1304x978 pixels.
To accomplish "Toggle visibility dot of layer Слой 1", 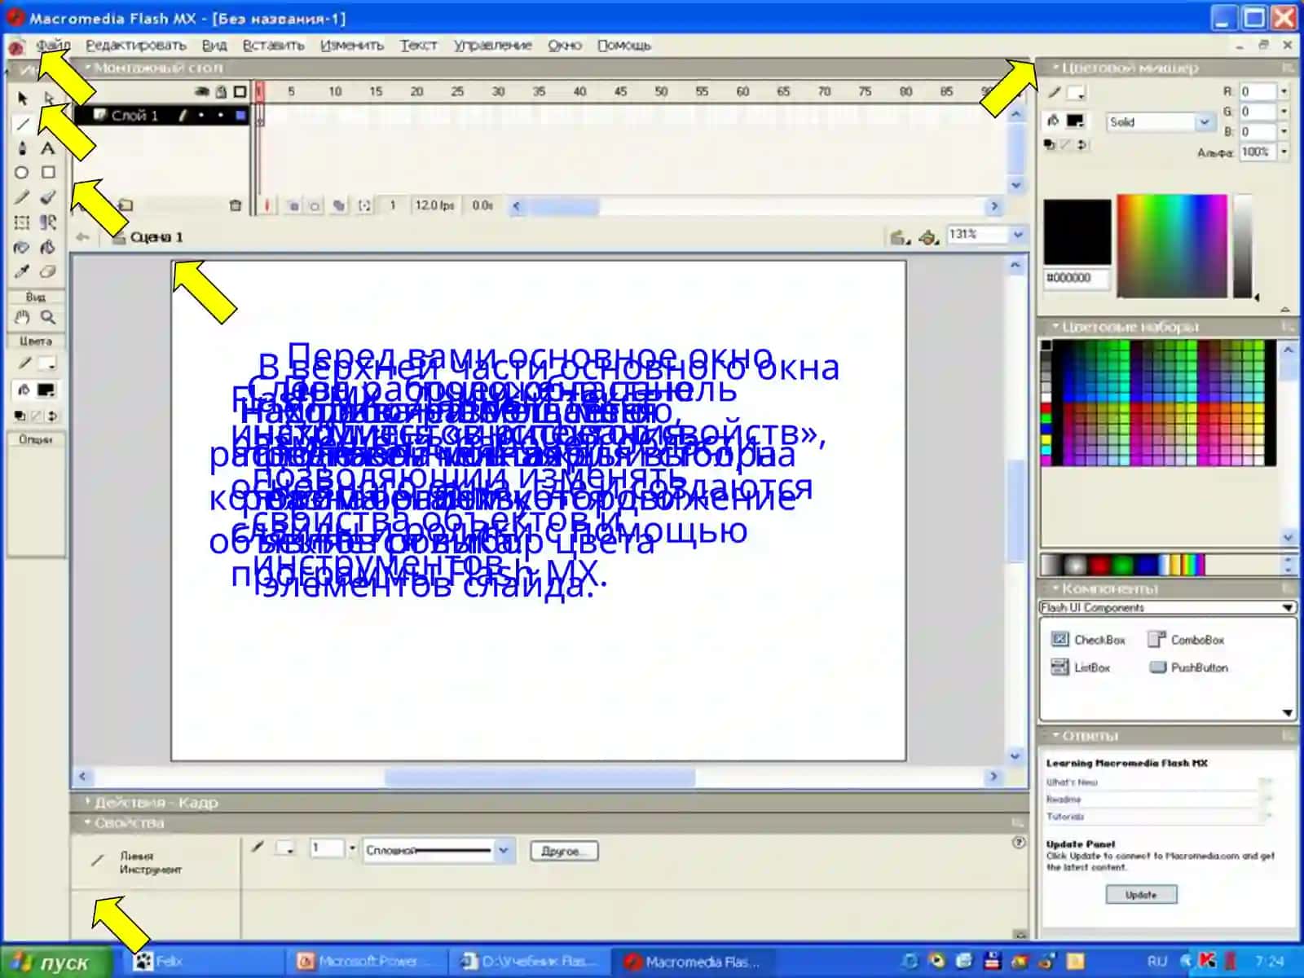I will [x=201, y=116].
